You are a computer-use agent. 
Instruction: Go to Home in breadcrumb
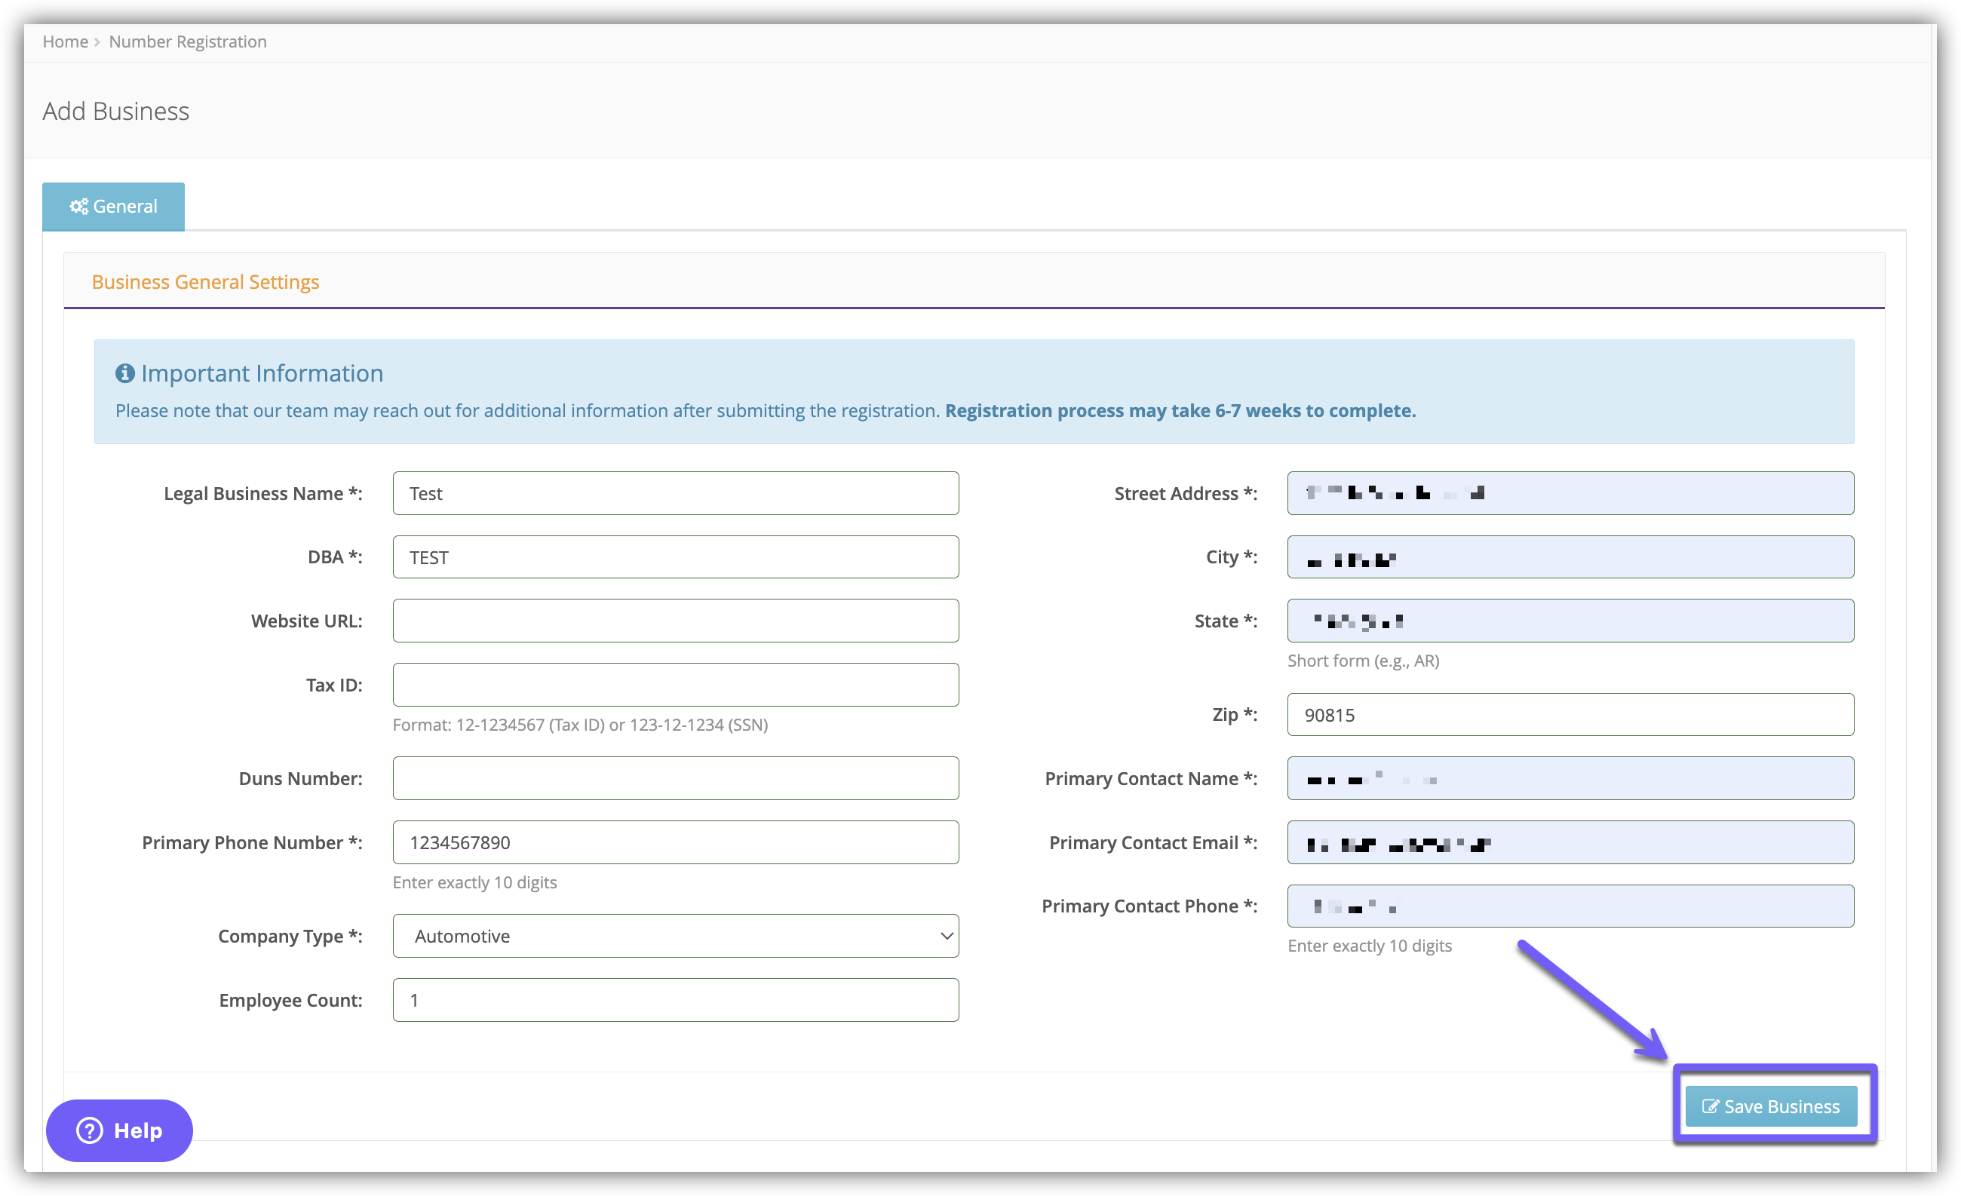click(66, 41)
